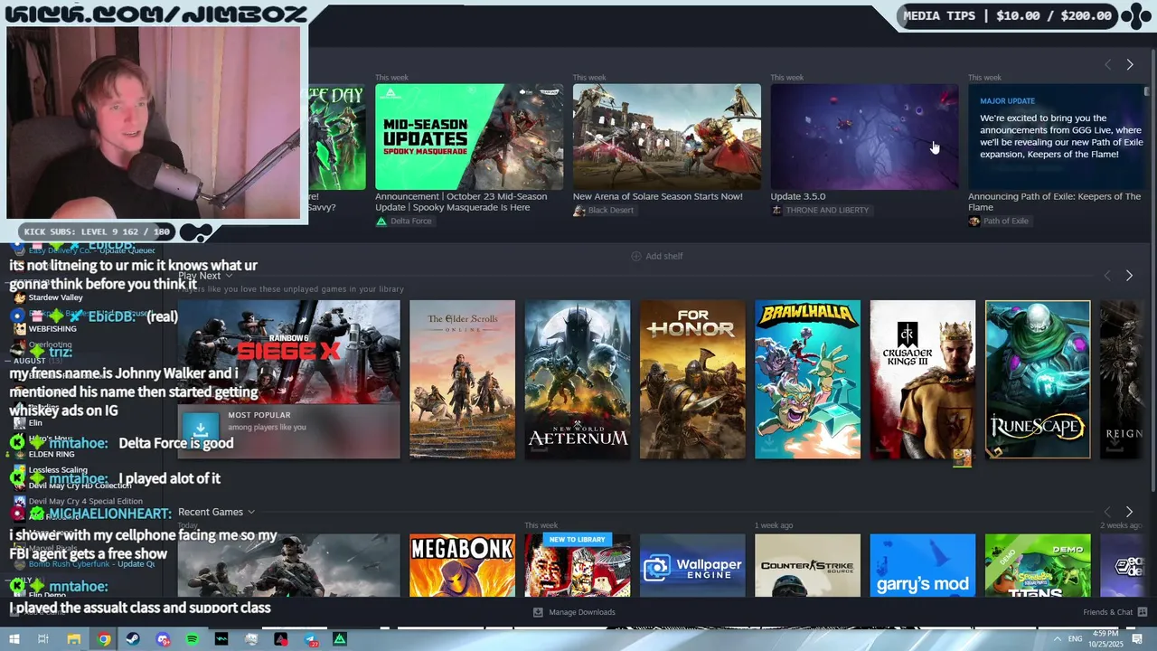Select the RuneScape cover
The height and width of the screenshot is (651, 1157).
point(1038,379)
